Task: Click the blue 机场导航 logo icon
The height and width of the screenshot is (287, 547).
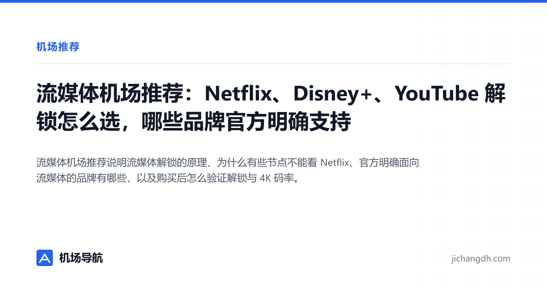Action: click(x=45, y=258)
